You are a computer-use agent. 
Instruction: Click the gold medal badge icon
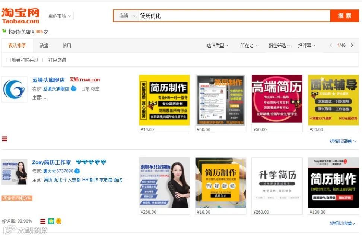pos(58,221)
